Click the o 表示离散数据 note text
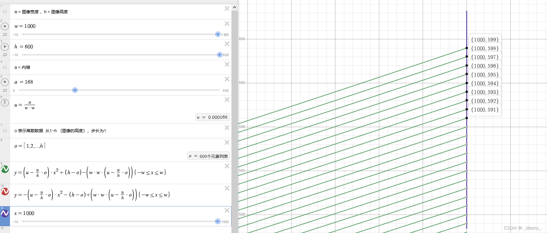This screenshot has height=233, width=547. tap(60, 131)
